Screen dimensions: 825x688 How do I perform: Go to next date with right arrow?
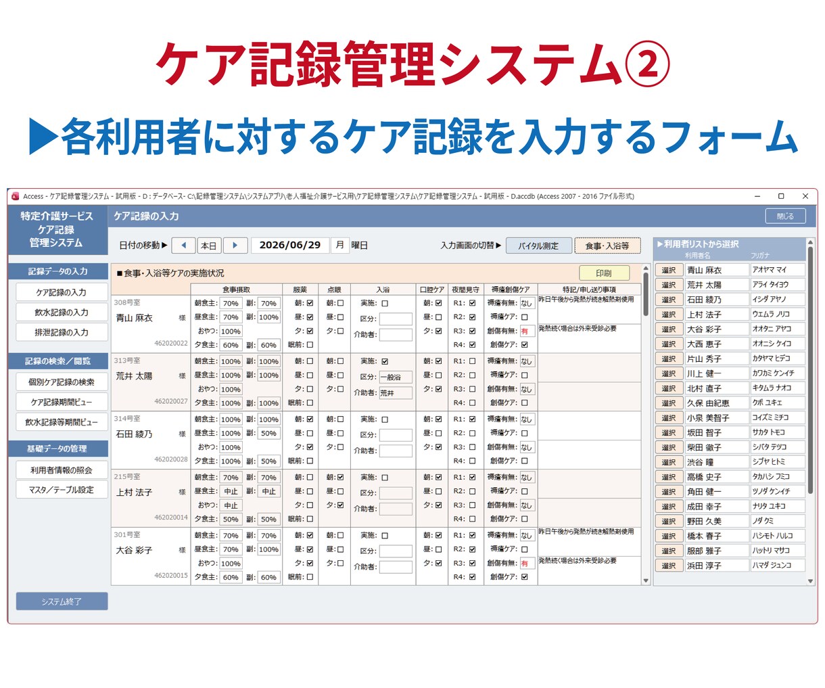click(235, 246)
